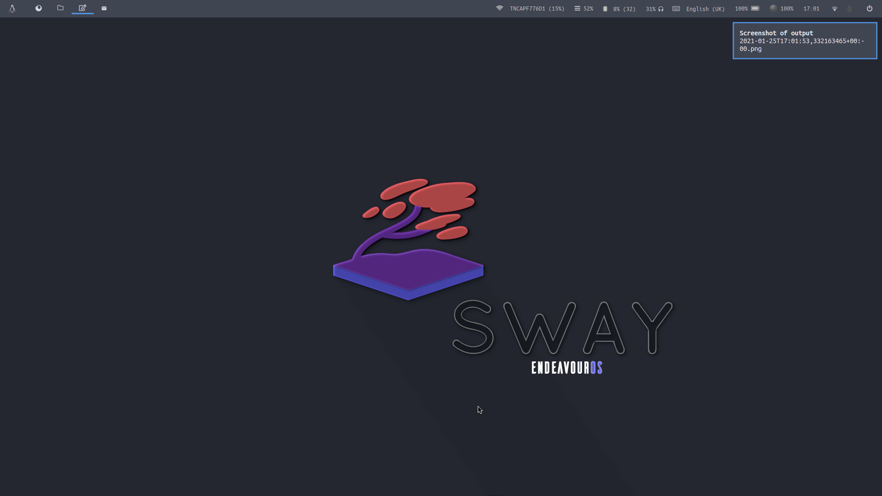Select the active text editor workspace
Viewport: 882px width, 496px height.
[x=83, y=8]
